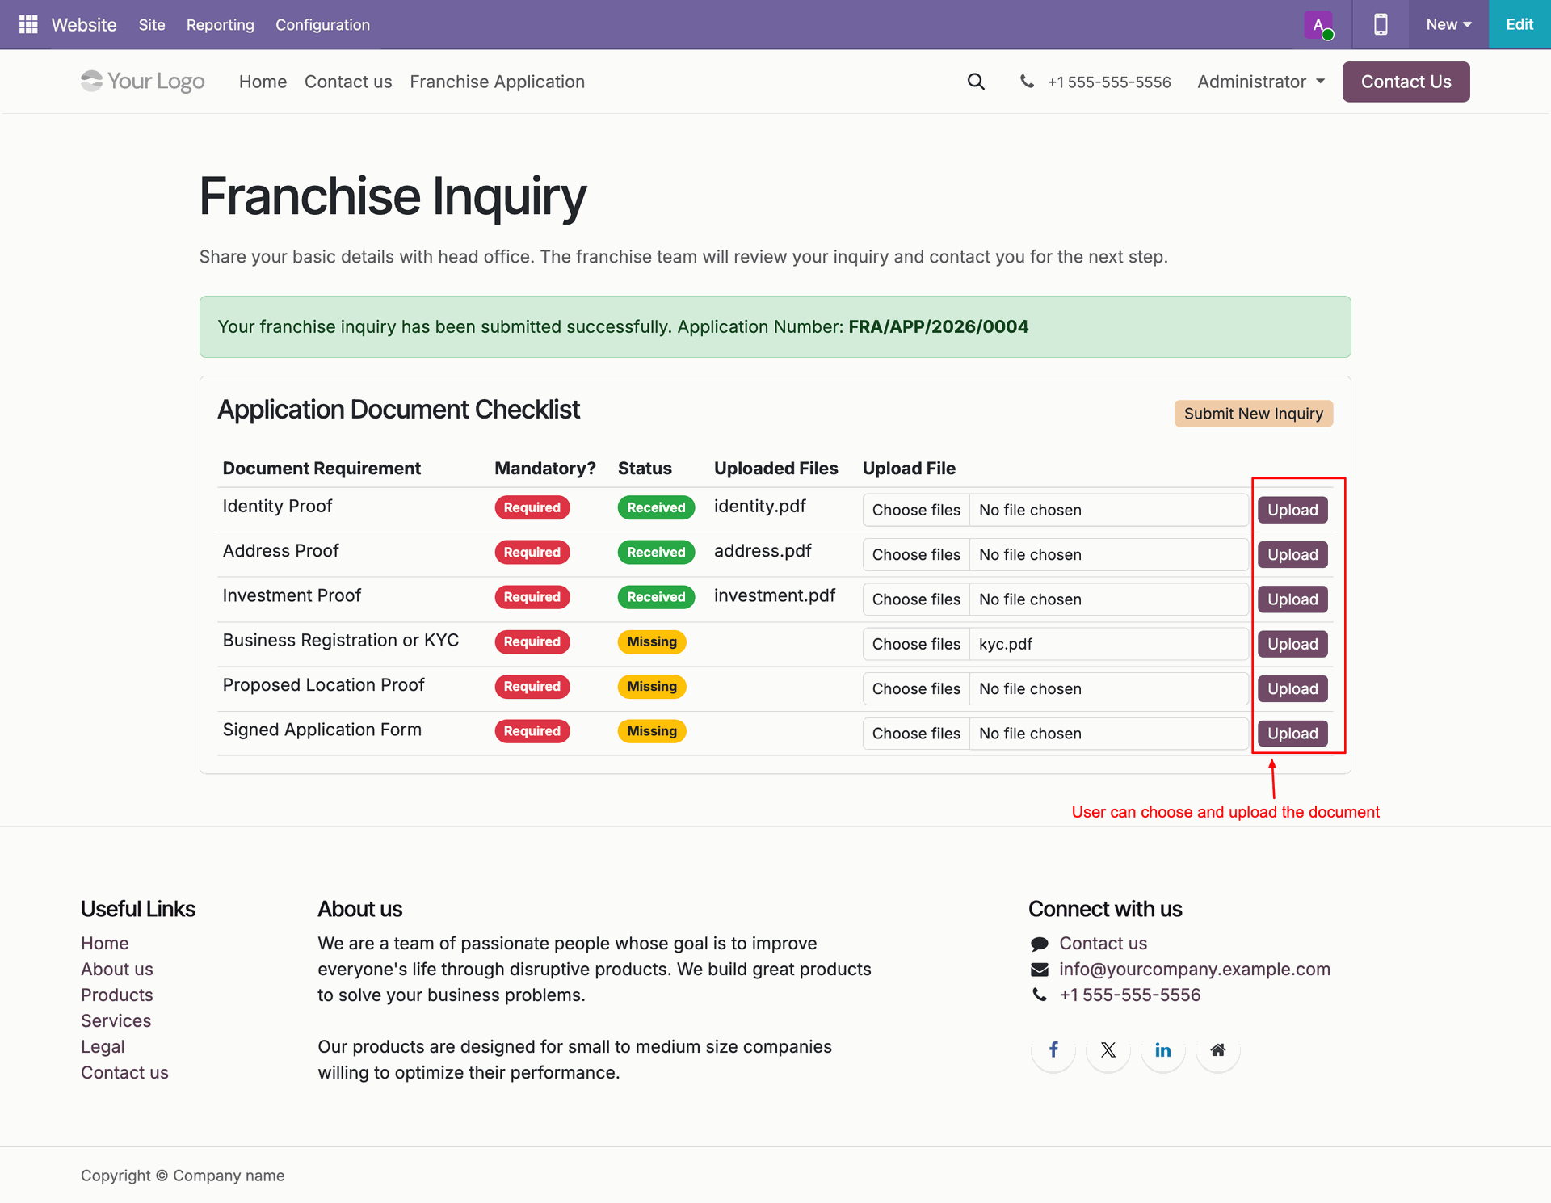Choose files for Proposed Location Proof

pyautogui.click(x=916, y=689)
